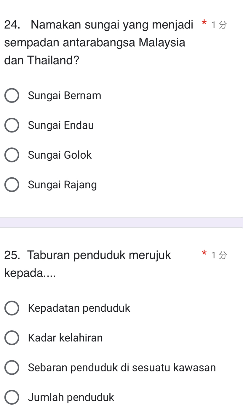Choose the Kadar kelahiran radio circle
243x410 pixels.
click(x=12, y=338)
